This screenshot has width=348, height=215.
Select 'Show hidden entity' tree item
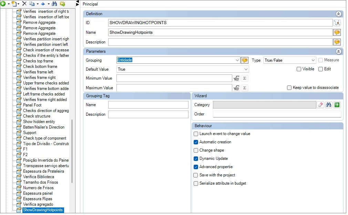[39, 122]
